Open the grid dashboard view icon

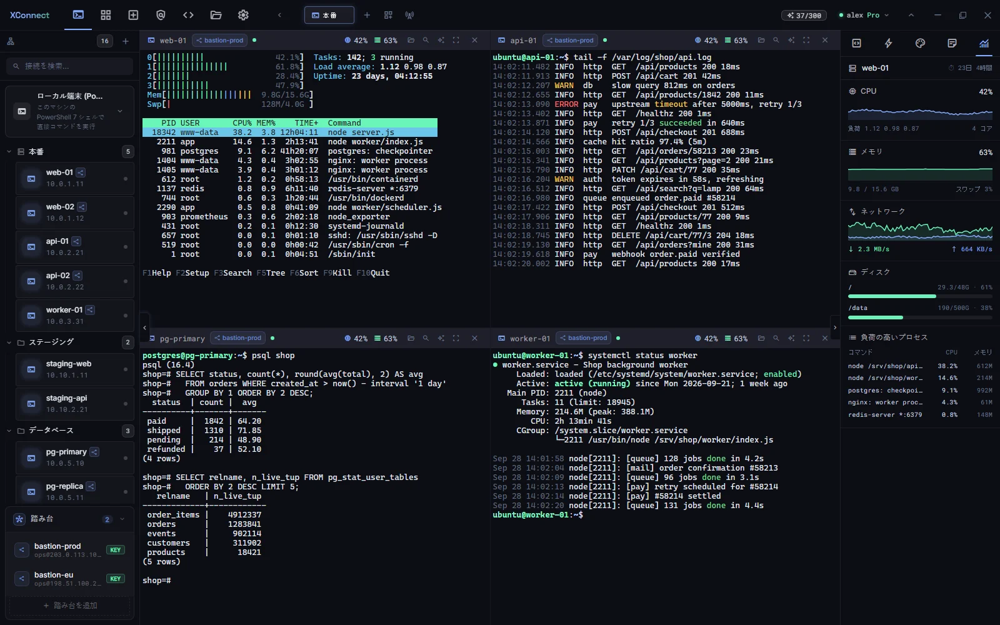(106, 15)
